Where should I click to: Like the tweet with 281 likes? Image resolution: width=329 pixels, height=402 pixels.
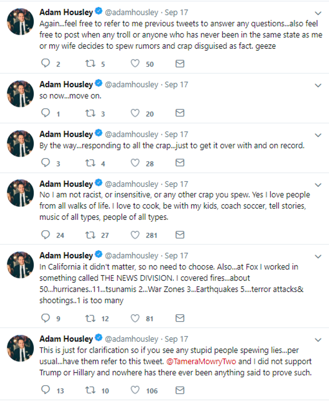135,234
